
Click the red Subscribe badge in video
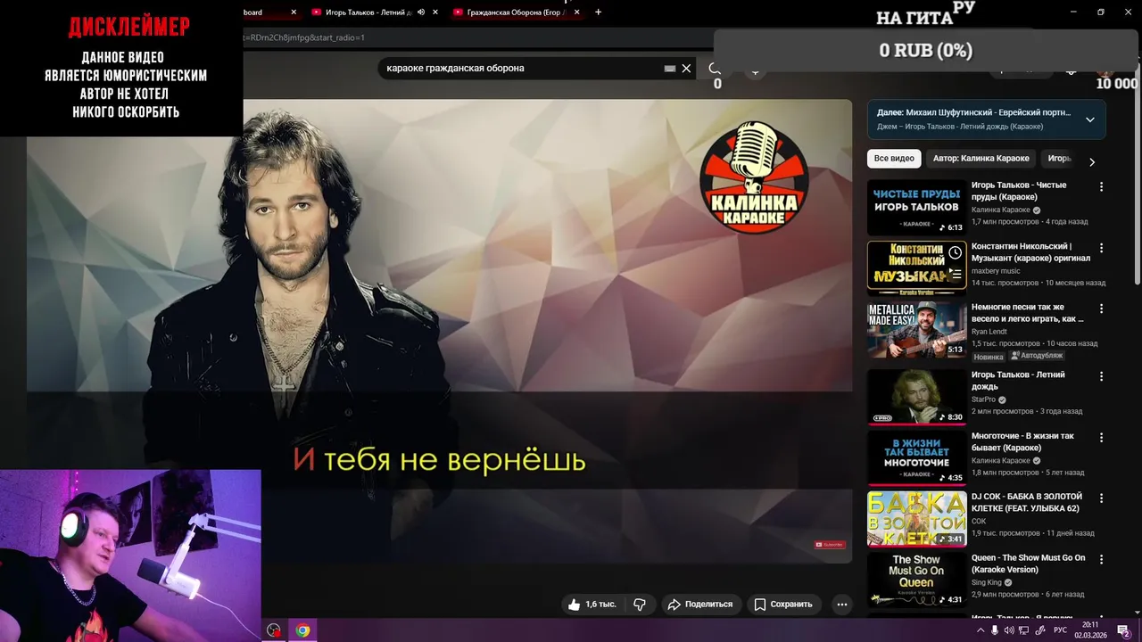click(829, 544)
